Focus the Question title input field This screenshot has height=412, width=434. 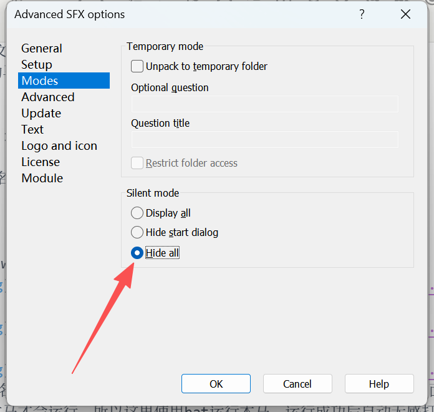click(264, 140)
